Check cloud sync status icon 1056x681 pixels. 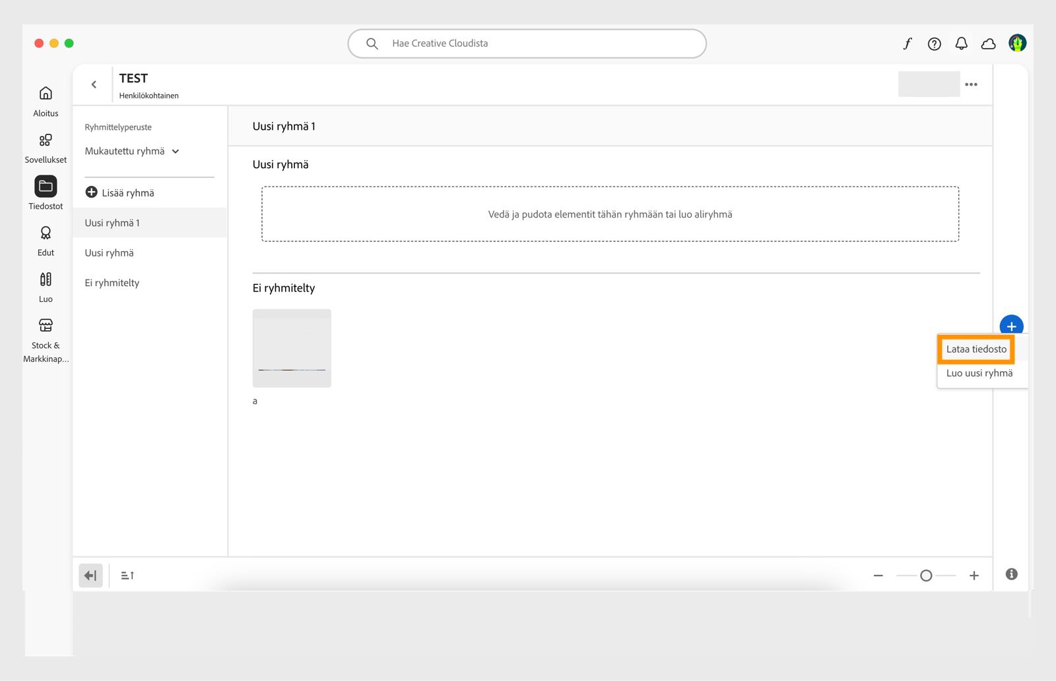pos(988,44)
